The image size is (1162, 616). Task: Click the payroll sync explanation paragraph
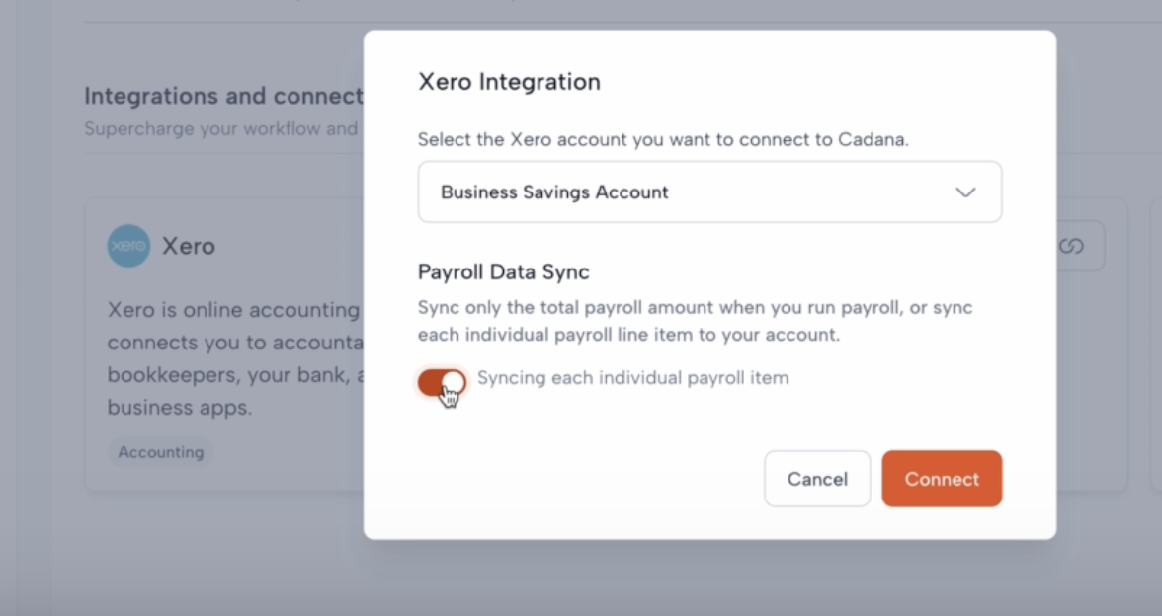695,321
